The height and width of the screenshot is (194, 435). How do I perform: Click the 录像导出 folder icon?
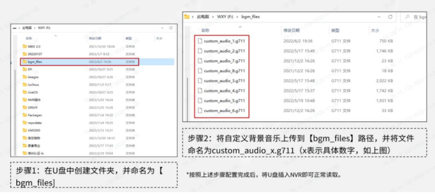click(24, 146)
